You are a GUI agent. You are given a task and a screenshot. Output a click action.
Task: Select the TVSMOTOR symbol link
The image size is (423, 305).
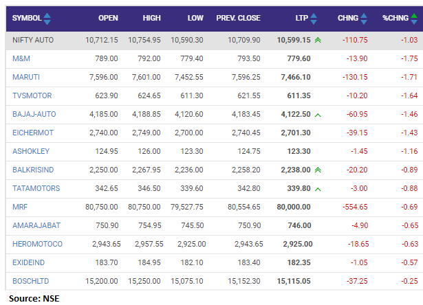(x=32, y=96)
